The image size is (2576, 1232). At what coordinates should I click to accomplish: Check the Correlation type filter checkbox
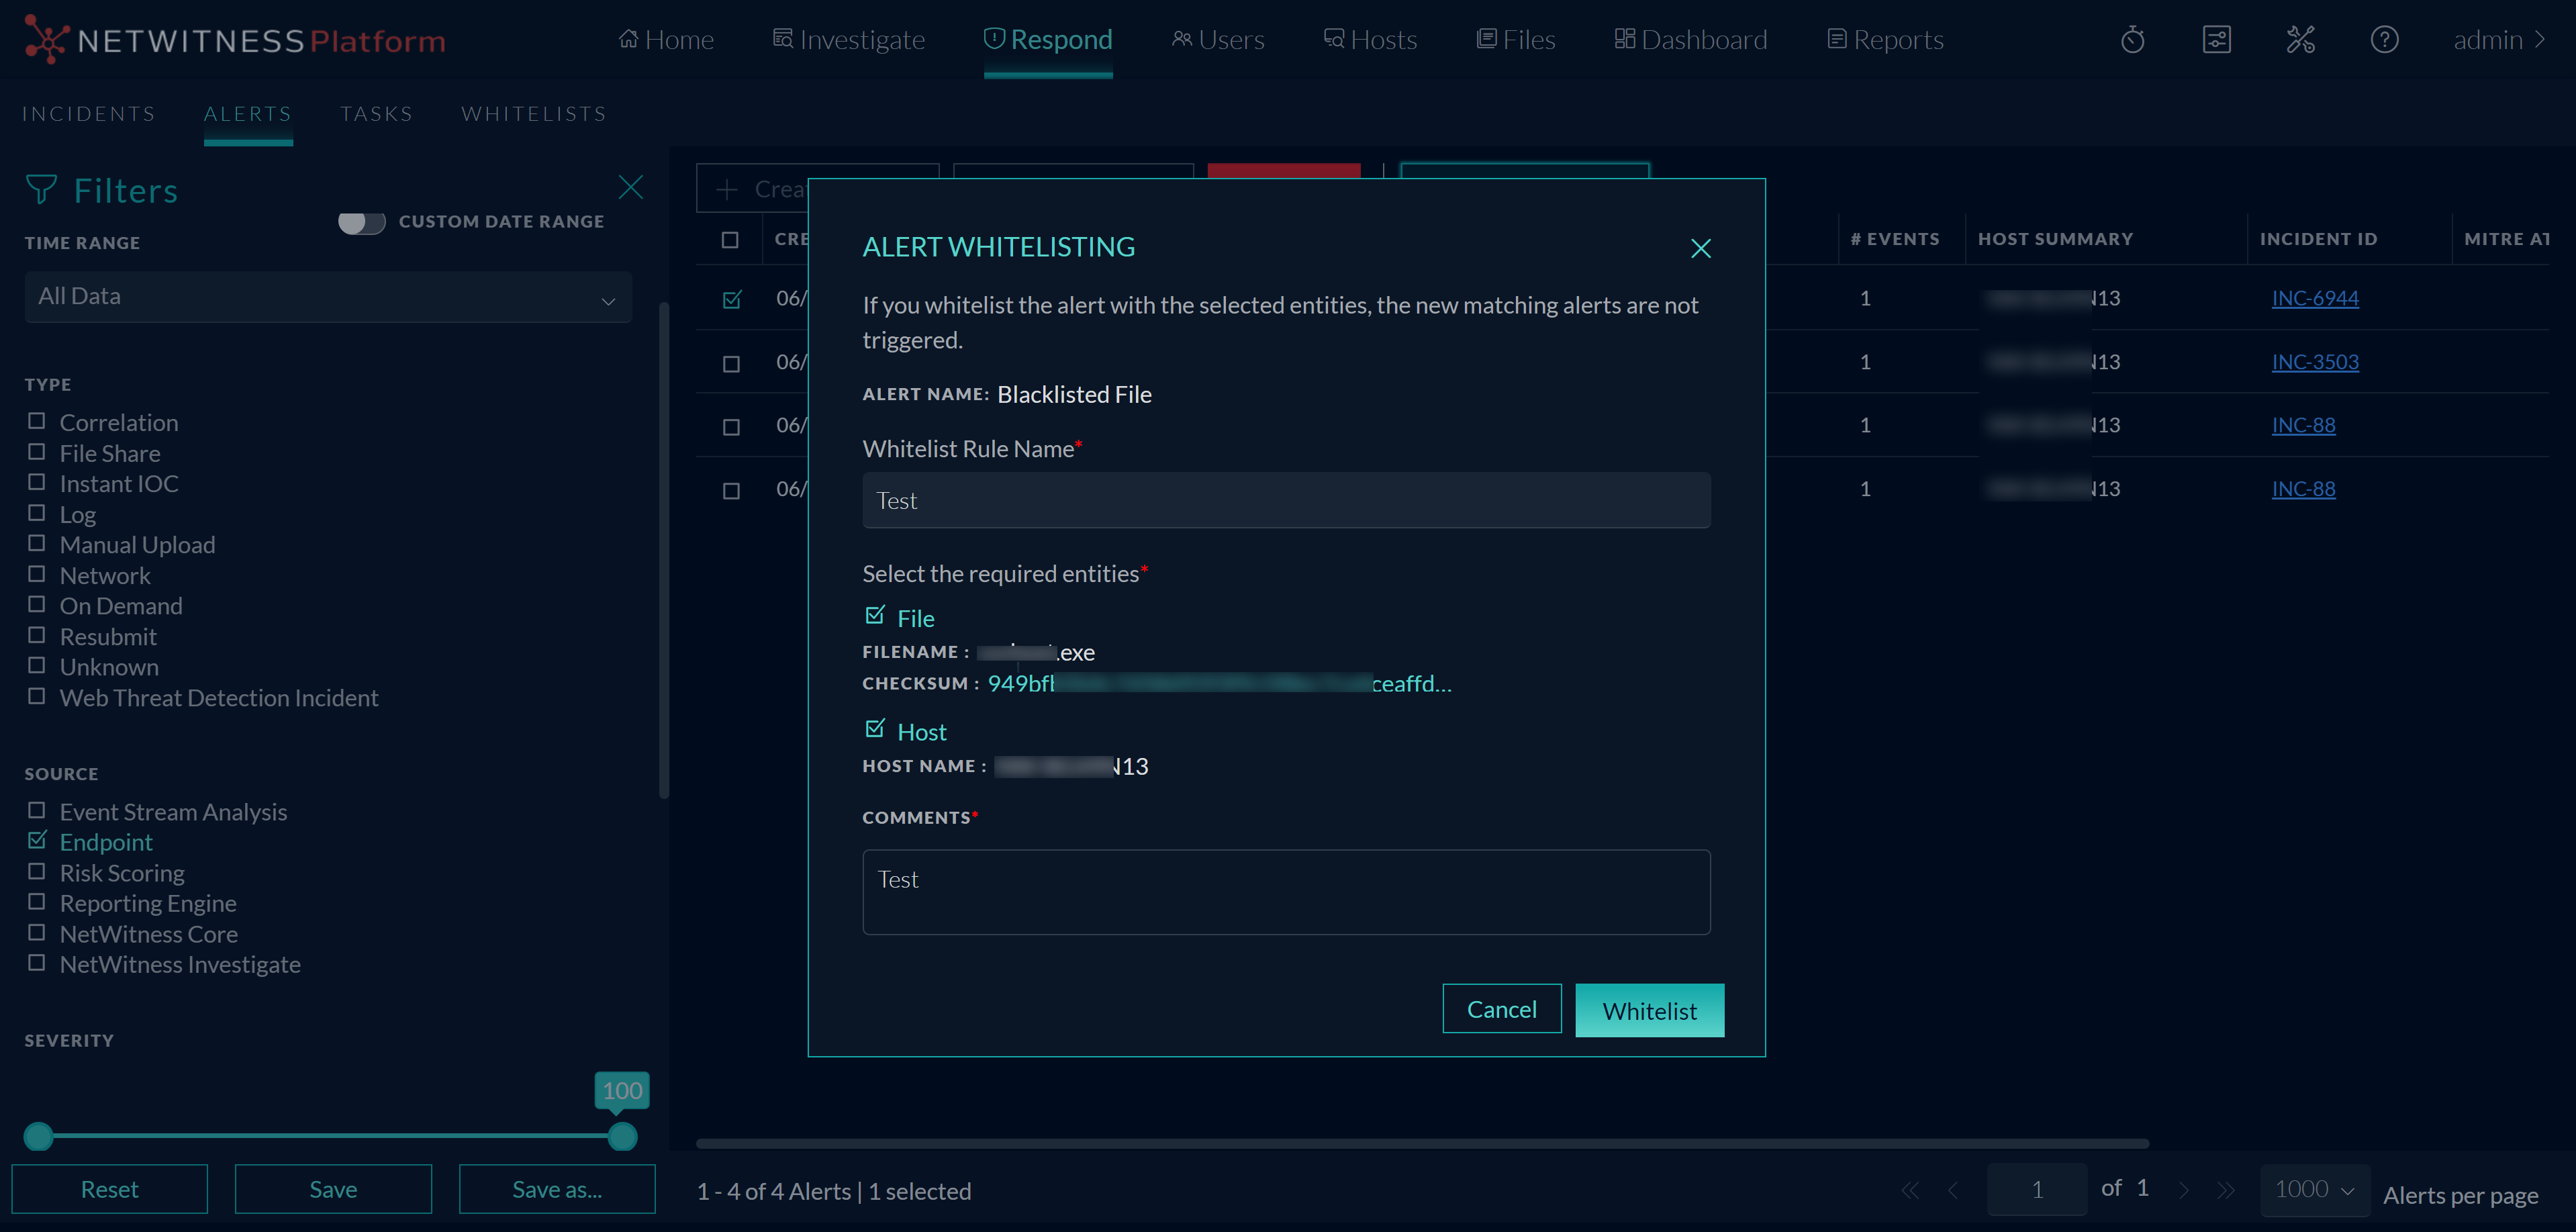[x=37, y=421]
